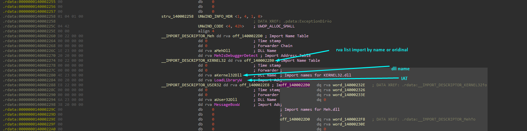This screenshot has height=131, width=527.
Task: Jump to off_1400022B0 in the KERNEL32 descriptor line
Action: pyautogui.click(x=259, y=60)
